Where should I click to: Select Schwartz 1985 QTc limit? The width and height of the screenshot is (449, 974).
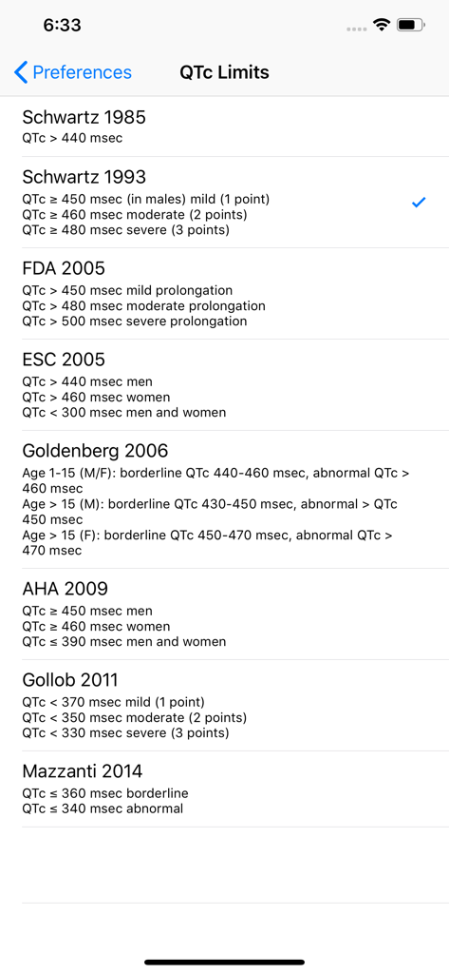click(224, 127)
